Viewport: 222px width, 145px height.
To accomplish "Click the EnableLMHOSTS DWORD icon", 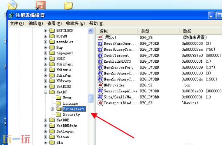I will [x=100, y=61].
